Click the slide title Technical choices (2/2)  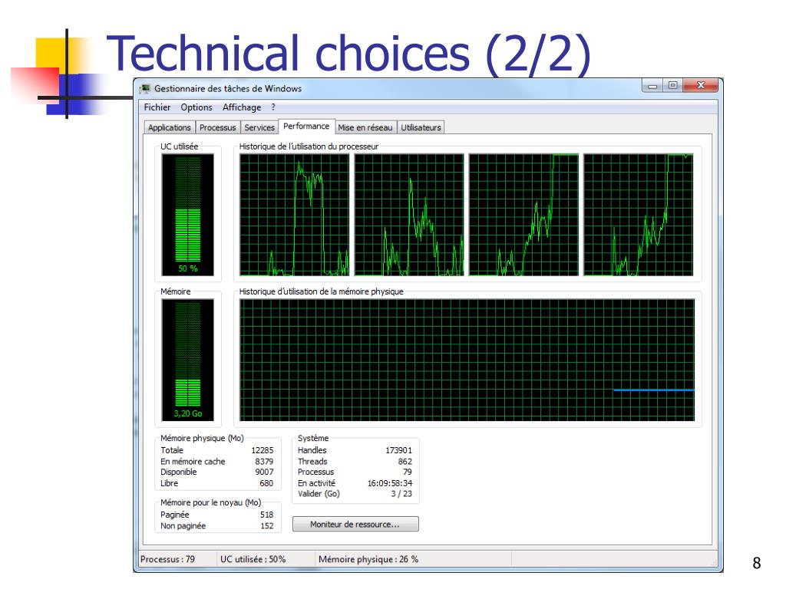coord(349,54)
